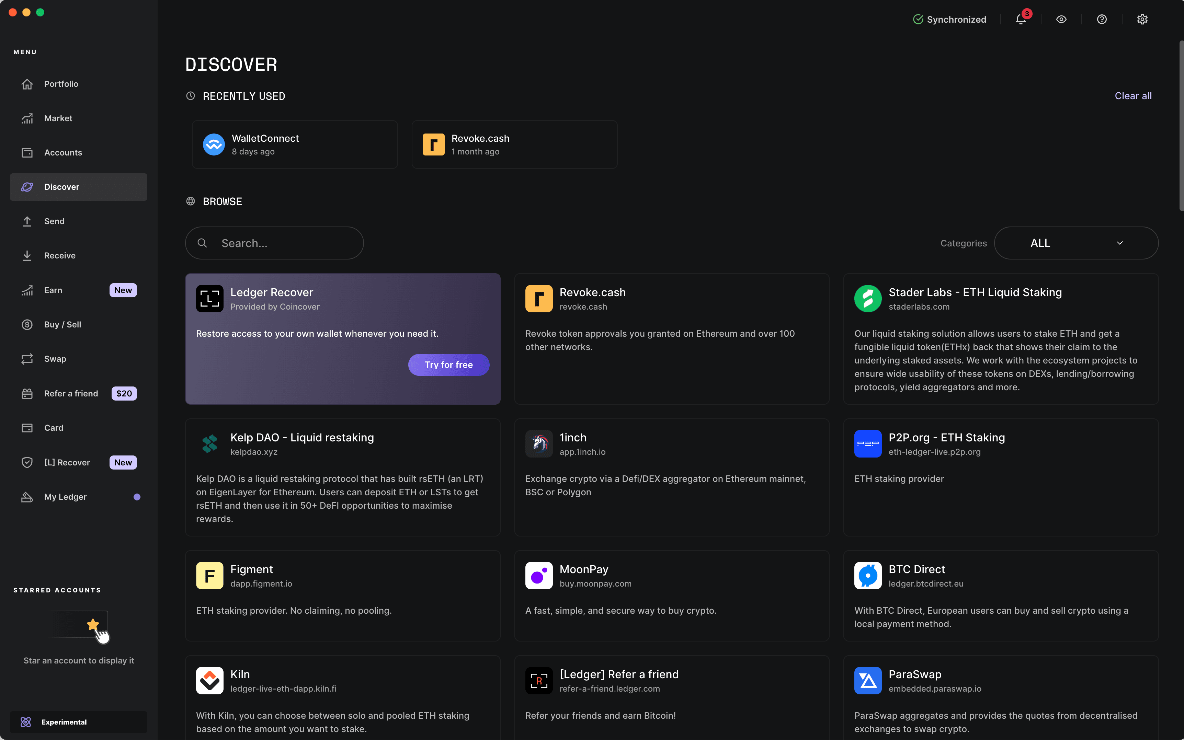Image resolution: width=1184 pixels, height=740 pixels.
Task: Click the 1inch unicorn icon
Action: tap(539, 444)
